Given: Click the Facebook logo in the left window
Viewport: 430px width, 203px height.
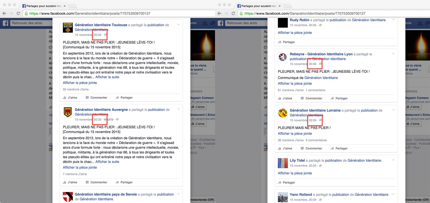Looking at the screenshot, I should tap(5, 23).
